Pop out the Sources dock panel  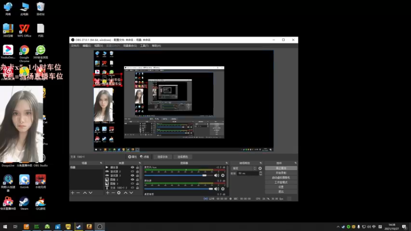139,163
